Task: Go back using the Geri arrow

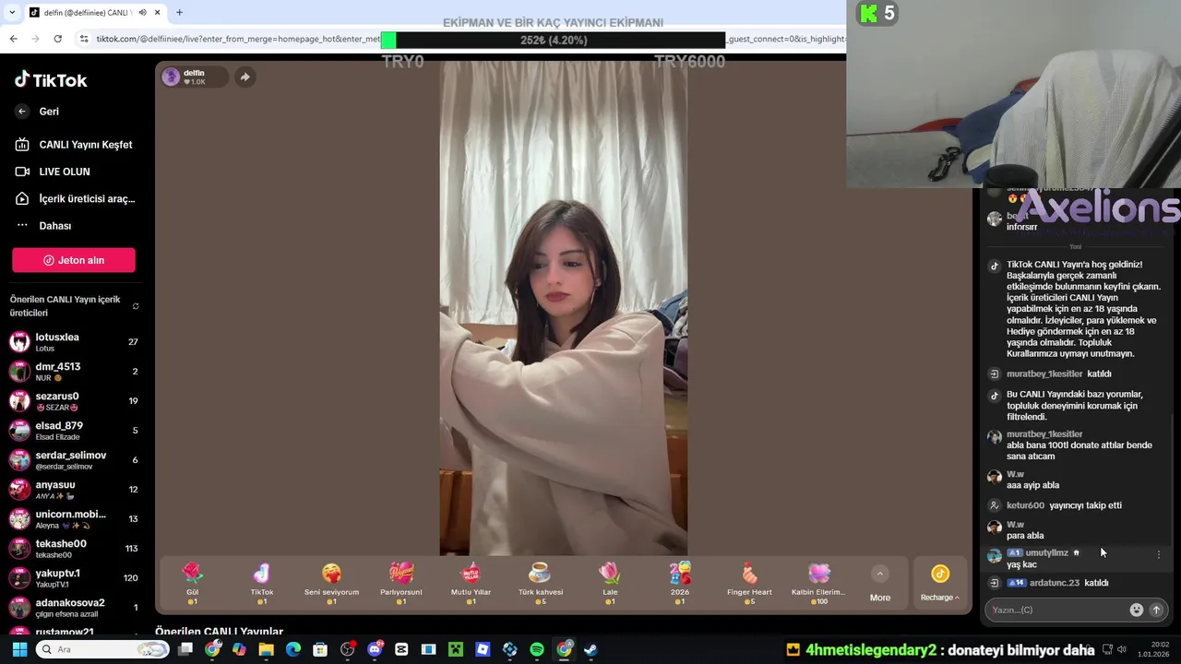Action: pyautogui.click(x=22, y=112)
